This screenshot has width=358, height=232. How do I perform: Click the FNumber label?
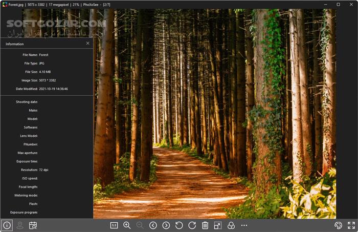pos(31,144)
